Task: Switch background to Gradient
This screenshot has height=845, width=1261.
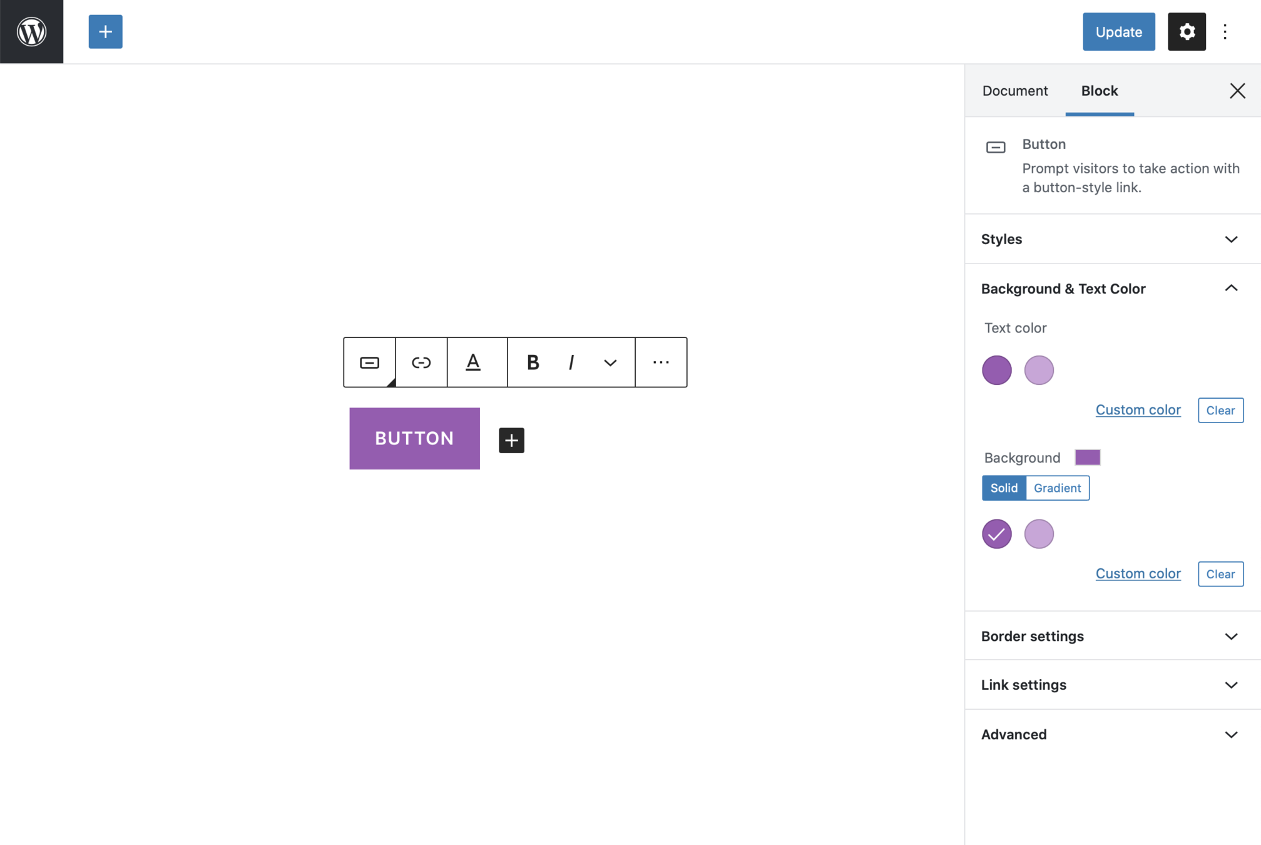Action: click(x=1057, y=488)
